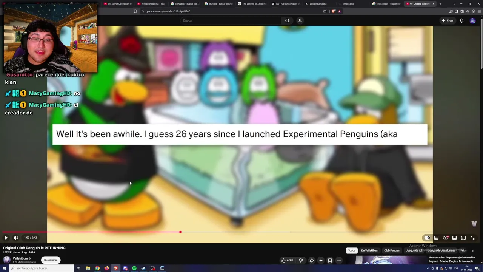Screen dimensions: 483x272
Task: Open Task View on the taskbar
Action: click(78, 268)
